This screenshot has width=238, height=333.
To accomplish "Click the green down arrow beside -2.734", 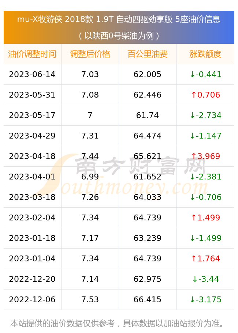I will tap(192, 115).
